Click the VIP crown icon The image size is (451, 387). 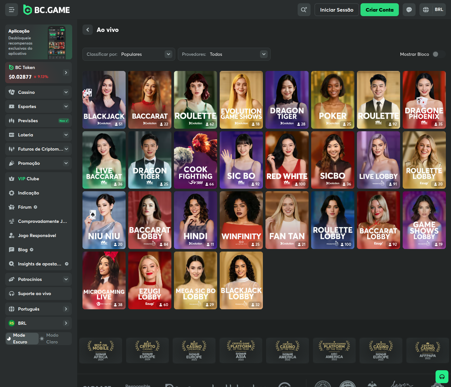tap(12, 179)
